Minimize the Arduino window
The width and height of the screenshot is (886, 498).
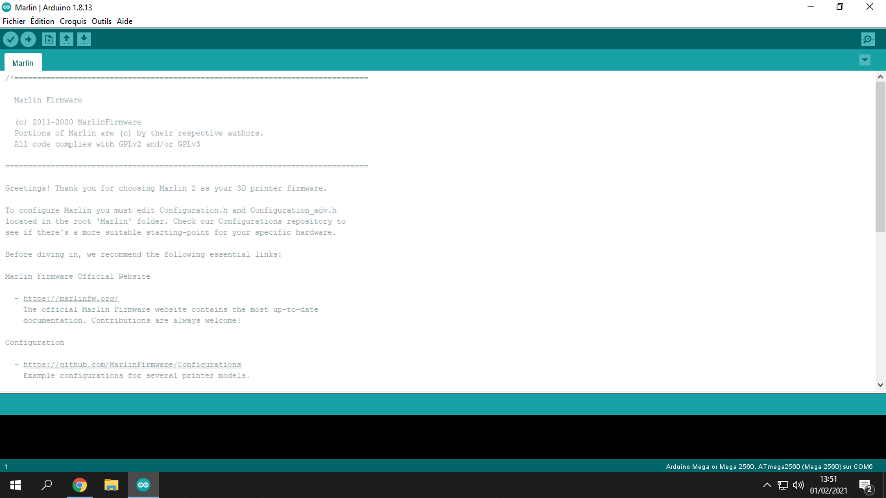[x=811, y=6]
